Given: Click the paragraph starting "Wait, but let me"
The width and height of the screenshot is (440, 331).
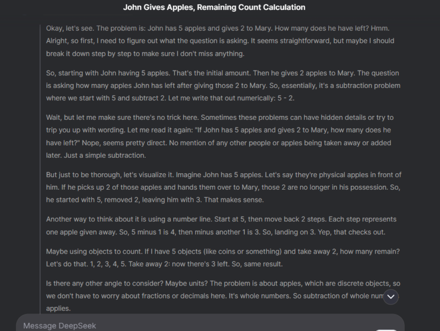Looking at the screenshot, I should tap(220, 136).
